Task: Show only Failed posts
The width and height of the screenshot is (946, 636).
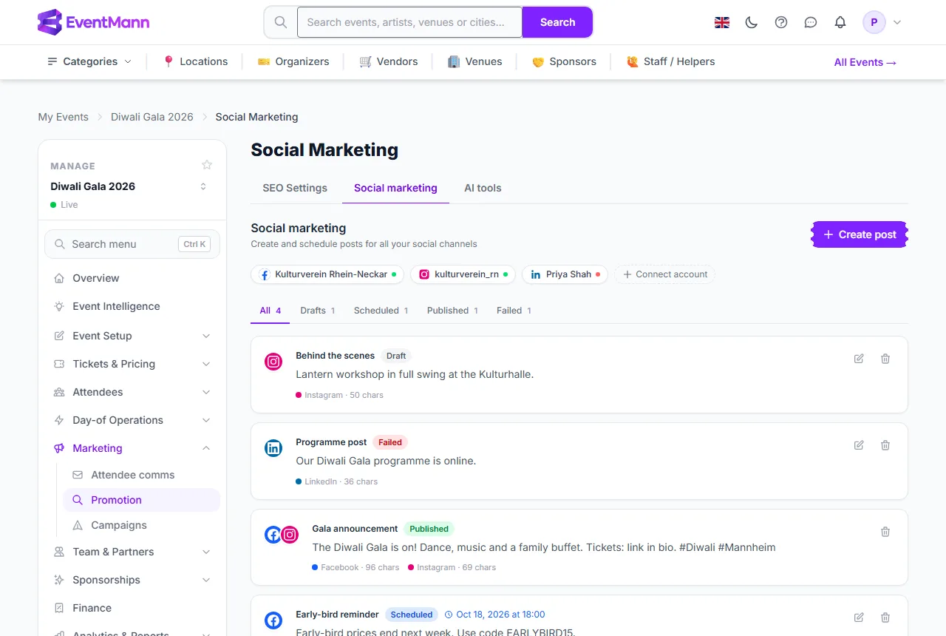Action: pos(514,311)
